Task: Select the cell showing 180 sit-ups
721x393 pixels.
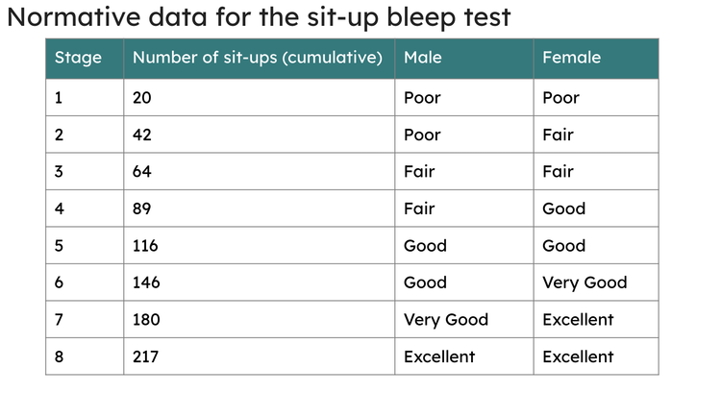Action: (147, 320)
